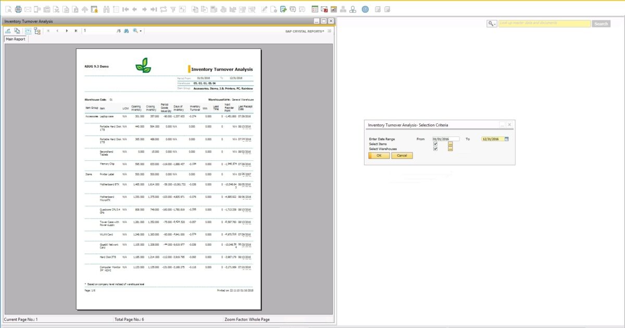Open the zoom level dropdown in report viewer

tap(141, 31)
